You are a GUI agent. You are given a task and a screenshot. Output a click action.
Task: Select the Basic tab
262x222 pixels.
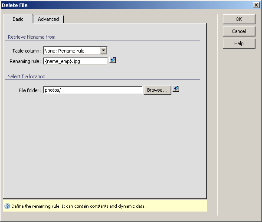18,19
